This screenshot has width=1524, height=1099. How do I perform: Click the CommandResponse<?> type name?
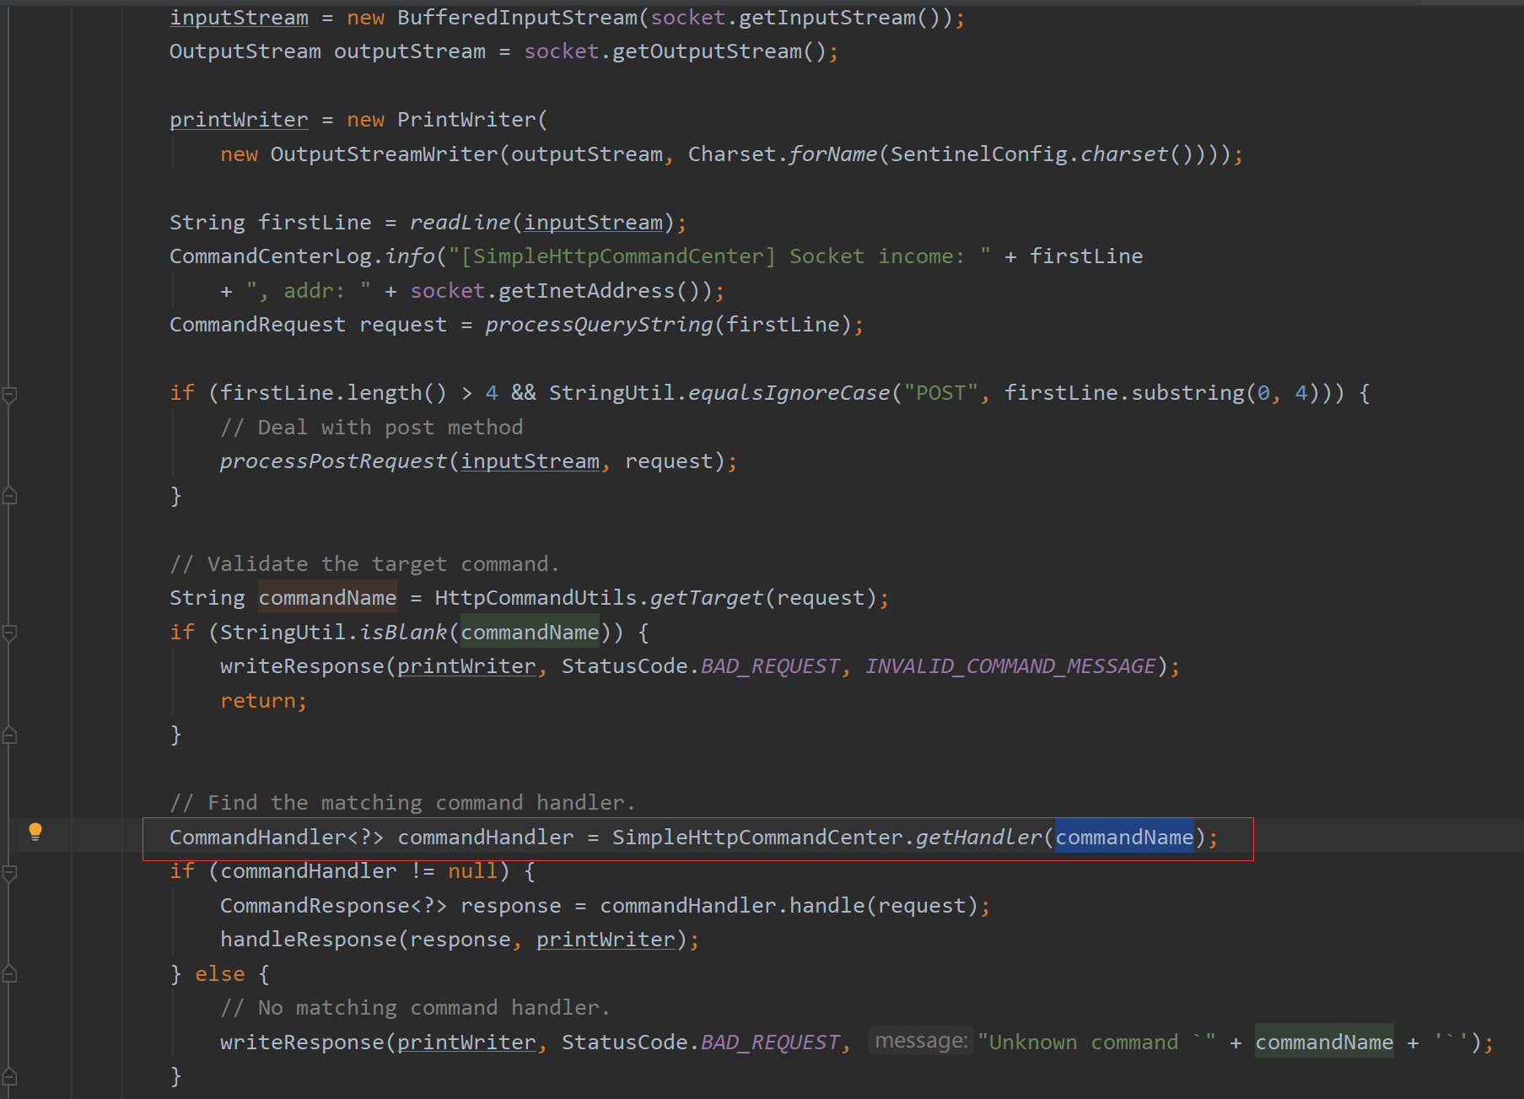(333, 906)
